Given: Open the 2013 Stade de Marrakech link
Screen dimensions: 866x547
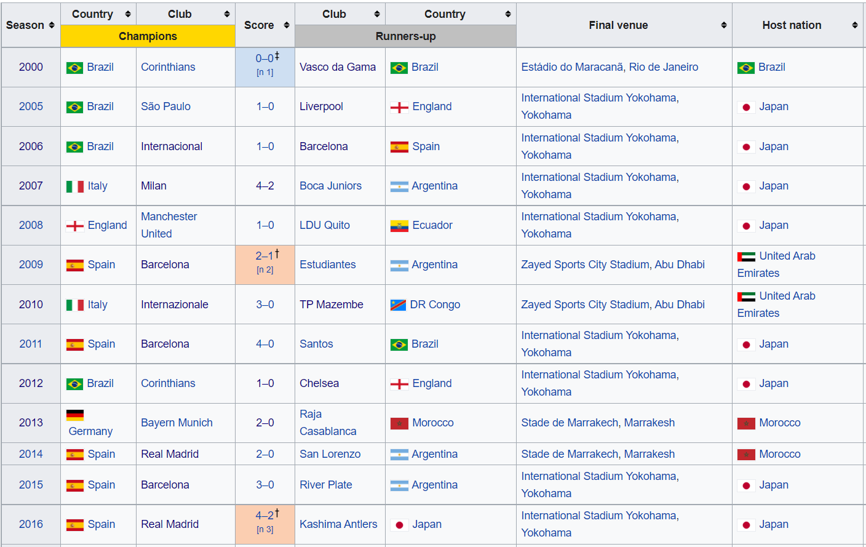Looking at the screenshot, I should (570, 423).
